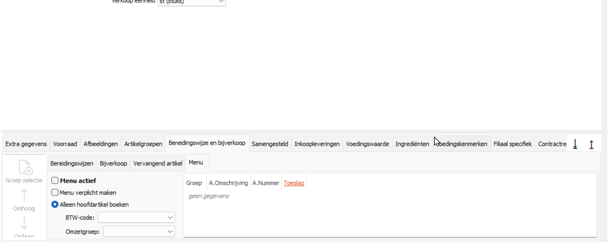Image resolution: width=608 pixels, height=243 pixels.
Task: Click the Groep selectie document icon
Action: coord(25,168)
